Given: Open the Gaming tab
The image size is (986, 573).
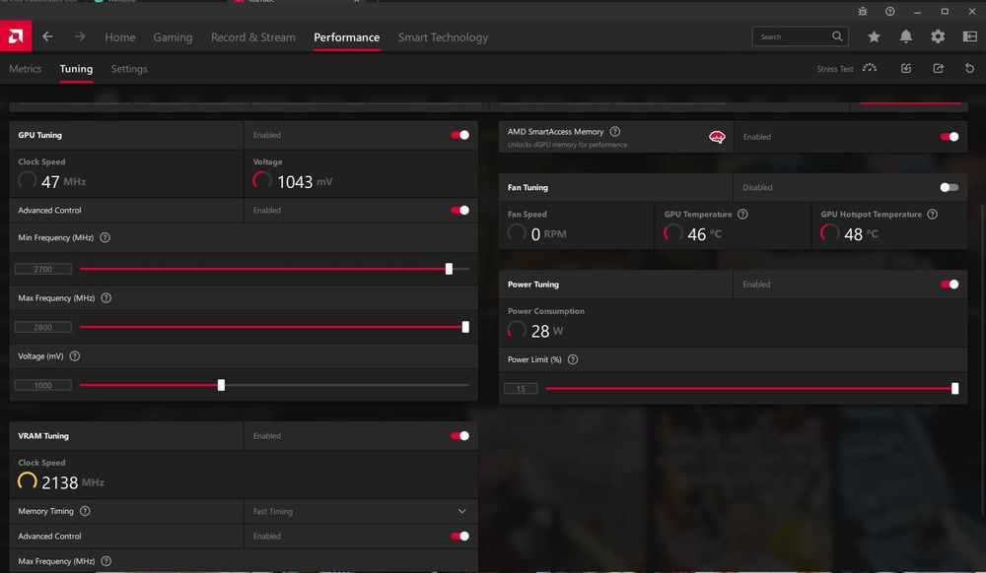Looking at the screenshot, I should [x=173, y=37].
